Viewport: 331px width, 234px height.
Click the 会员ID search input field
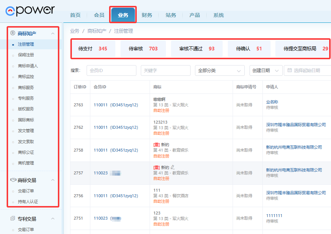111,71
